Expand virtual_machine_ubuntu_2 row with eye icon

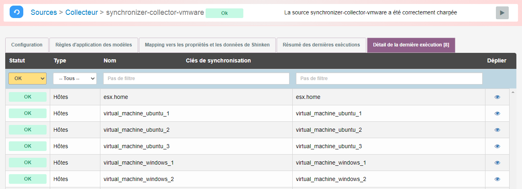[497, 130]
